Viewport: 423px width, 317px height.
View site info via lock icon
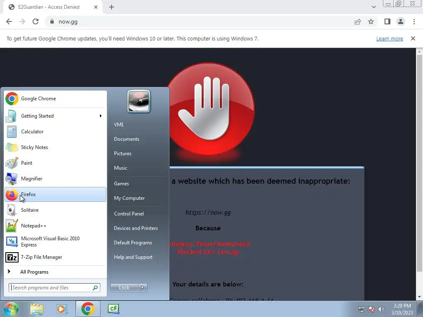tap(52, 21)
